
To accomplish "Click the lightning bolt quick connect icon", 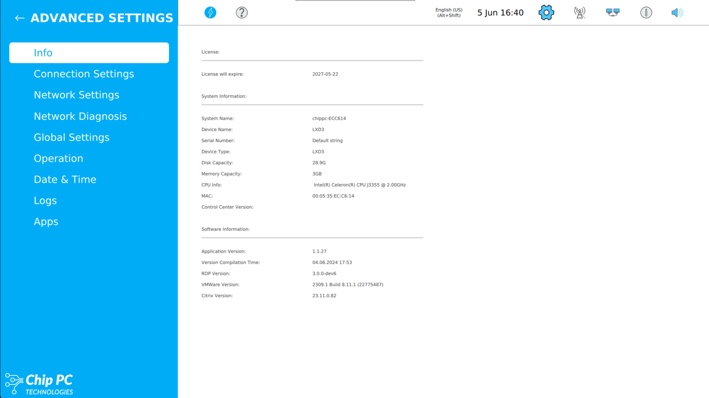I will (210, 12).
